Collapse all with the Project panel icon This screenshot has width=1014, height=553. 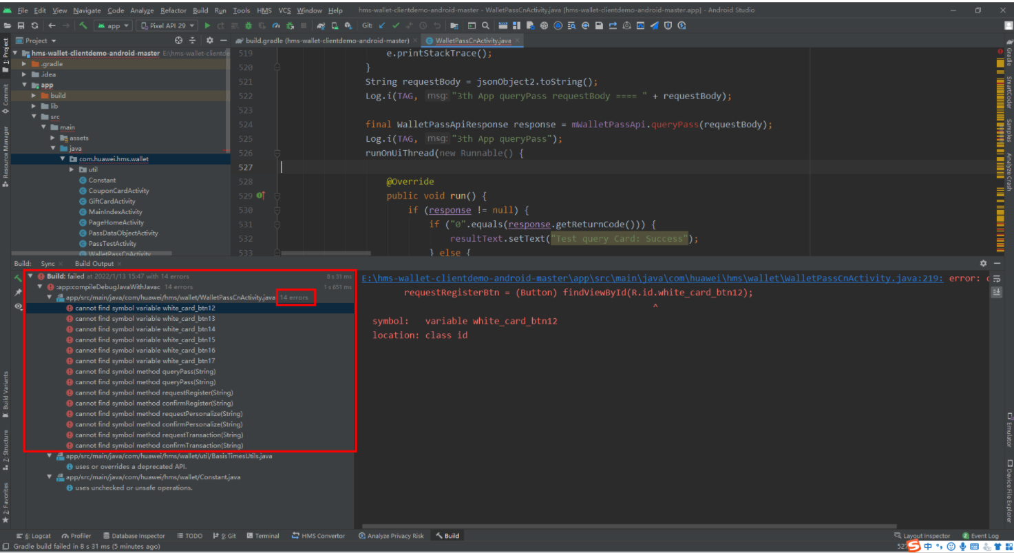click(x=193, y=41)
